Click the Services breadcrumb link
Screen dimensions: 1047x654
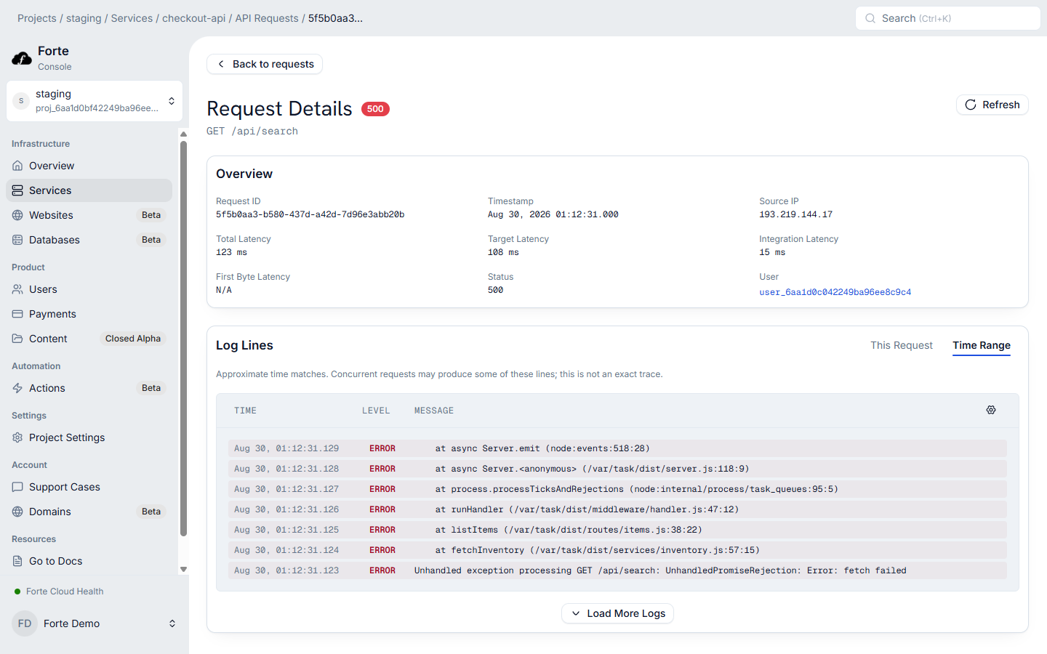132,18
